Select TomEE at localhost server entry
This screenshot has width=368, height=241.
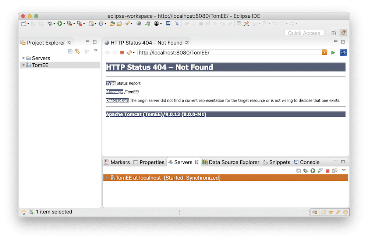coord(226,178)
